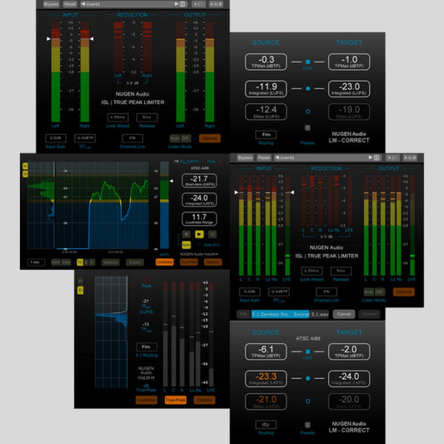Toggle yellow TC button in VisLM bottom bar
This screenshot has width=444, height=444.
(x=80, y=262)
